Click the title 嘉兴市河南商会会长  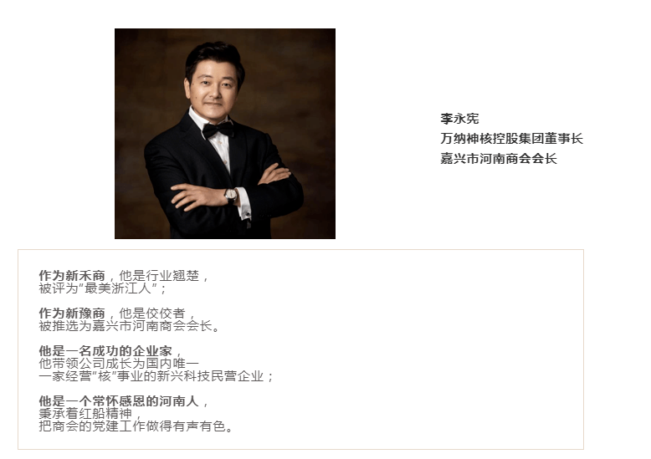pos(498,159)
